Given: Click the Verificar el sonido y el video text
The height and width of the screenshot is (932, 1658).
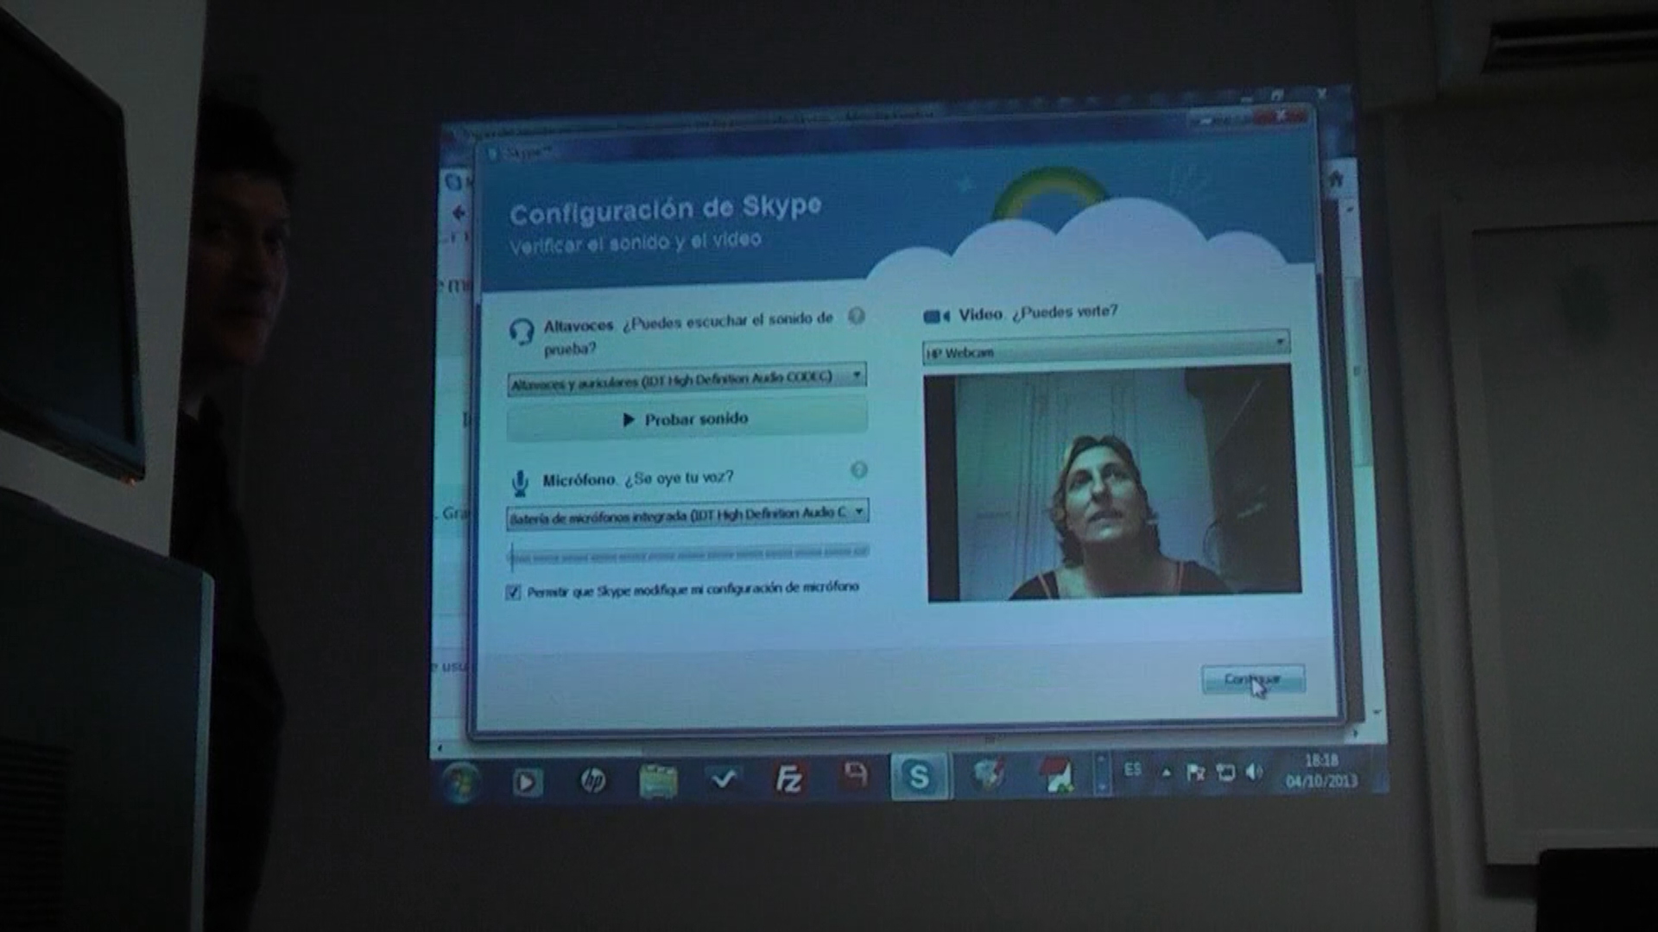Looking at the screenshot, I should point(635,243).
